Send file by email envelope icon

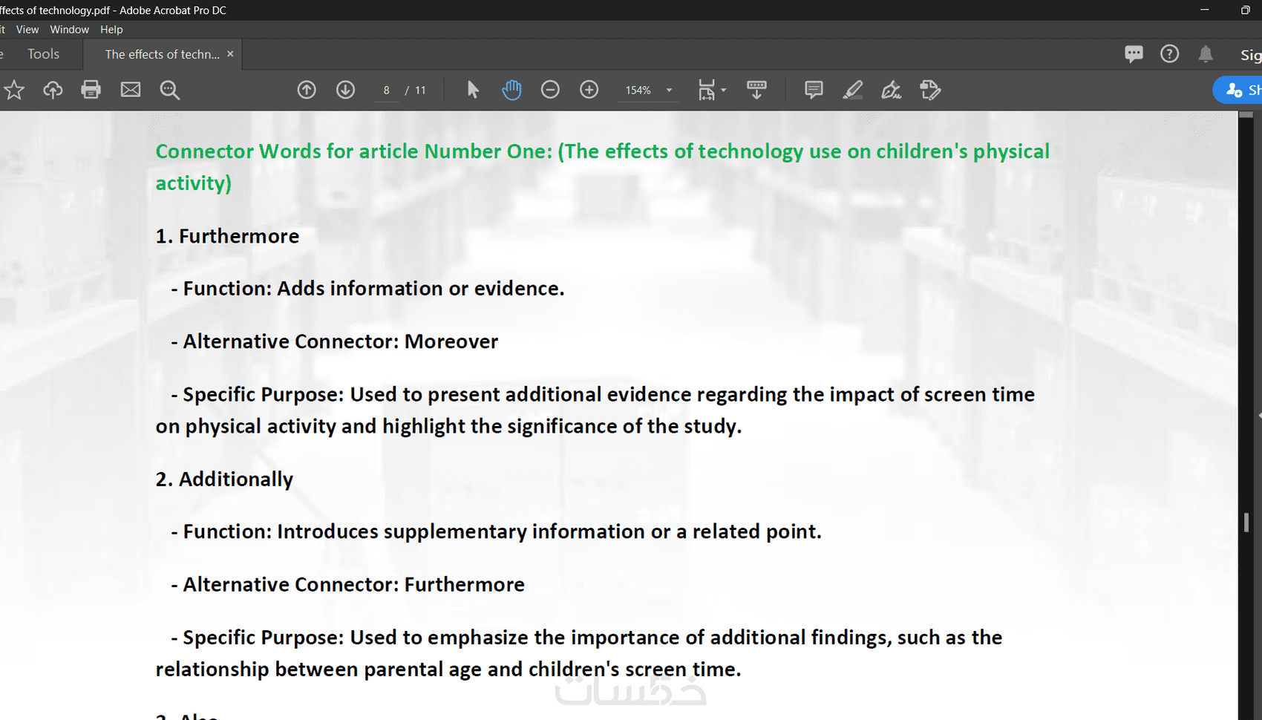pyautogui.click(x=131, y=90)
